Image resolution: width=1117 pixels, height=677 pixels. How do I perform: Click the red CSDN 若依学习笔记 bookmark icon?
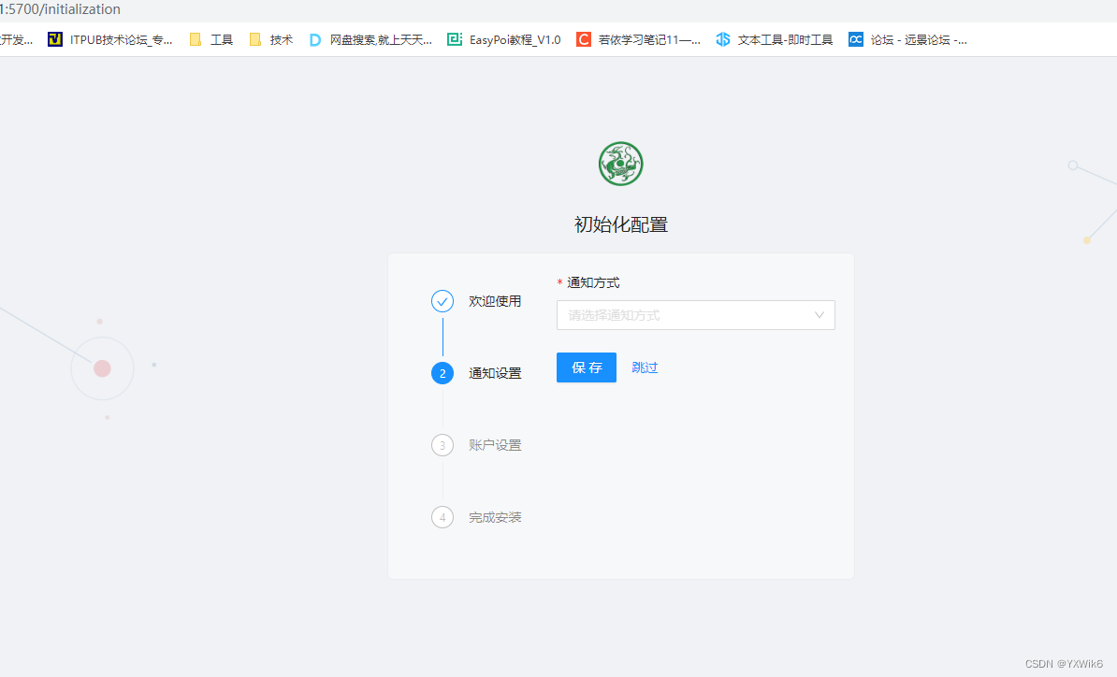(583, 39)
